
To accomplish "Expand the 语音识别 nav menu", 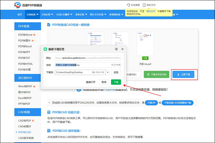I will click(81, 15).
